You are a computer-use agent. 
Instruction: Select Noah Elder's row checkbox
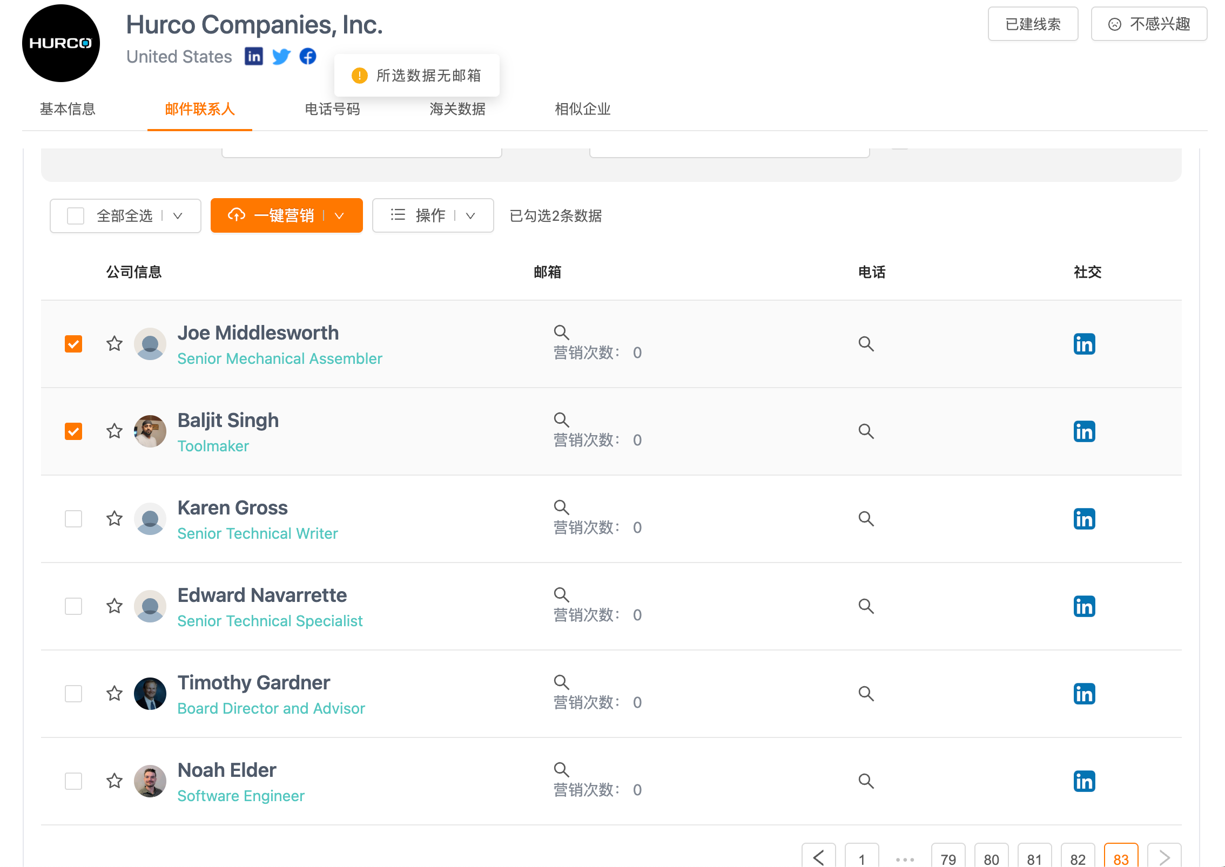[x=73, y=781]
